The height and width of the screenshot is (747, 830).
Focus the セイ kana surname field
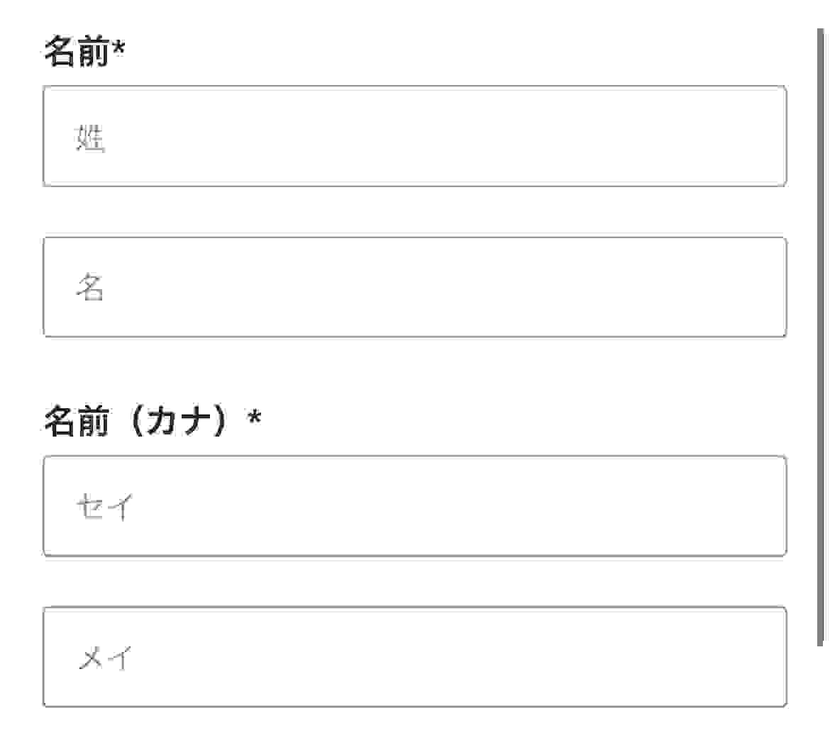tap(414, 506)
